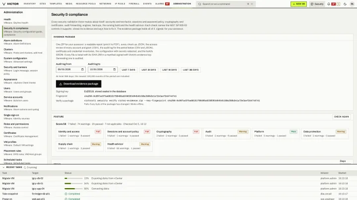Open the Platform posture card

[276, 133]
